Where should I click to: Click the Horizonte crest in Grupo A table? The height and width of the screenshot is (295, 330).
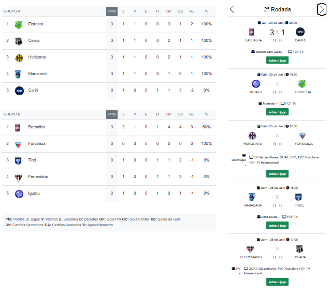tap(19, 58)
